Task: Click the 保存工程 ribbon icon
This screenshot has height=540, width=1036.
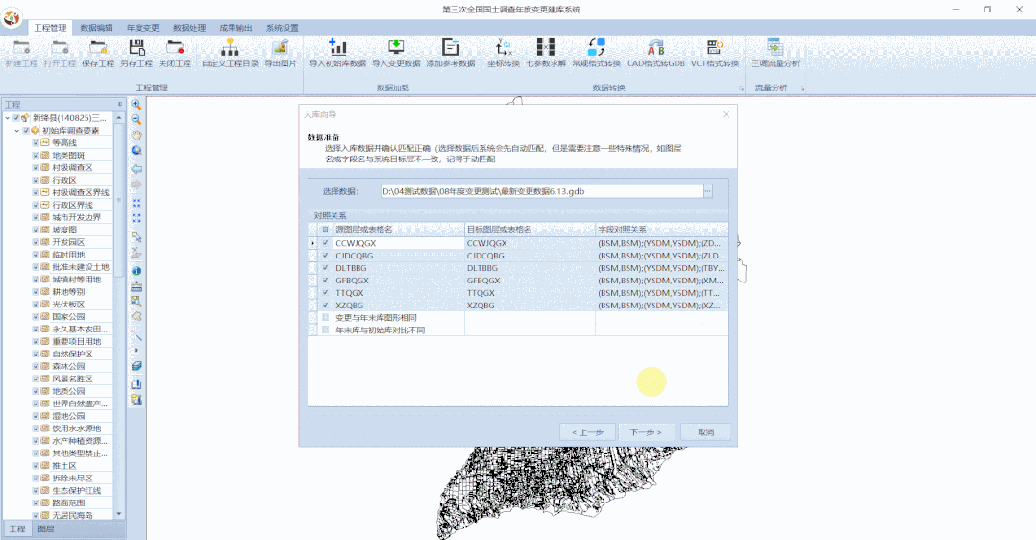Action: (x=98, y=53)
